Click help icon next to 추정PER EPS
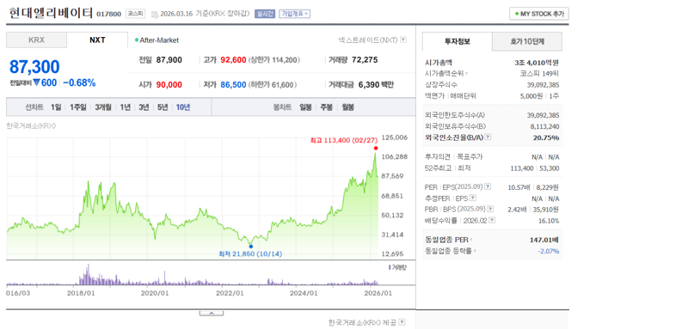 pos(472,198)
